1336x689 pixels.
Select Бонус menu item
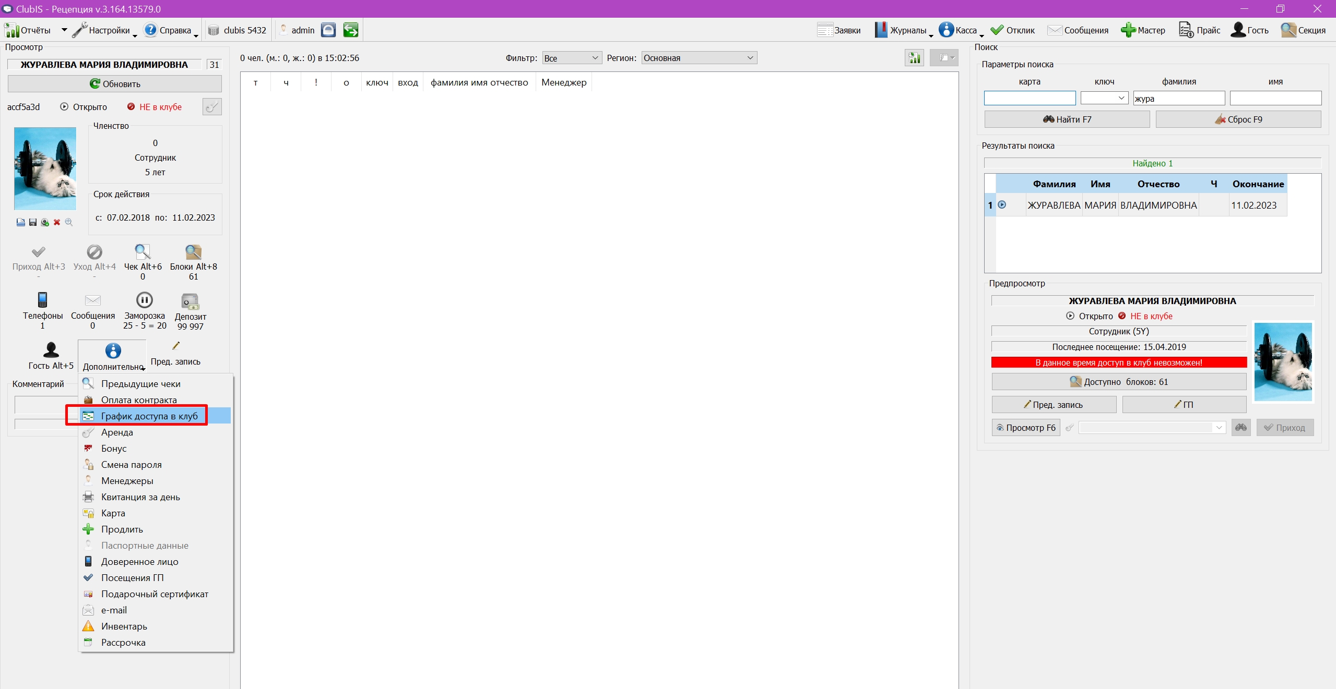coord(155,448)
